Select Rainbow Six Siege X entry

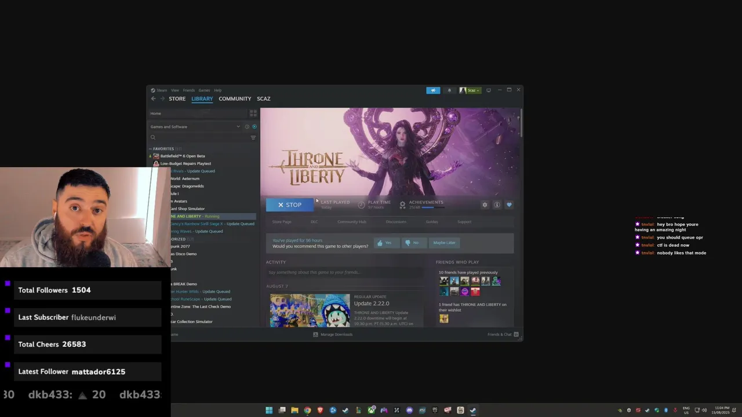[x=213, y=224]
